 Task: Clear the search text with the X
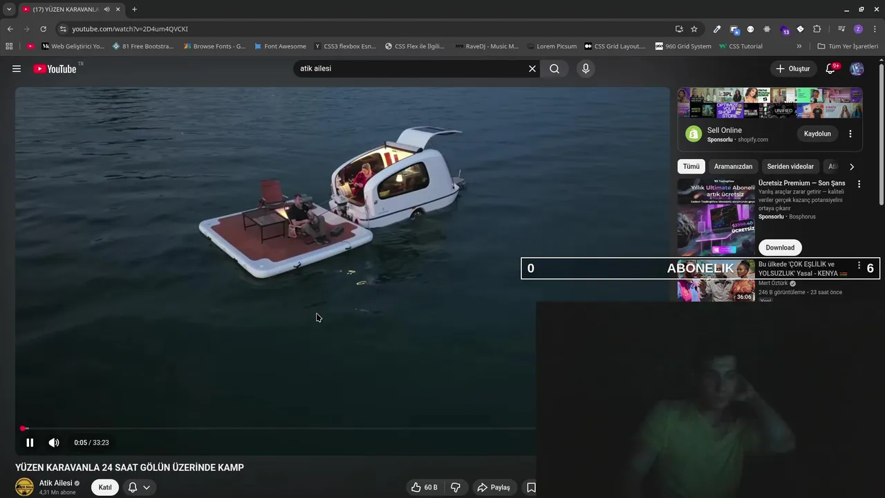[x=532, y=68]
